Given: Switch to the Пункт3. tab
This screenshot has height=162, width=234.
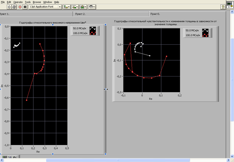Looking at the screenshot, I should click(x=187, y=14).
